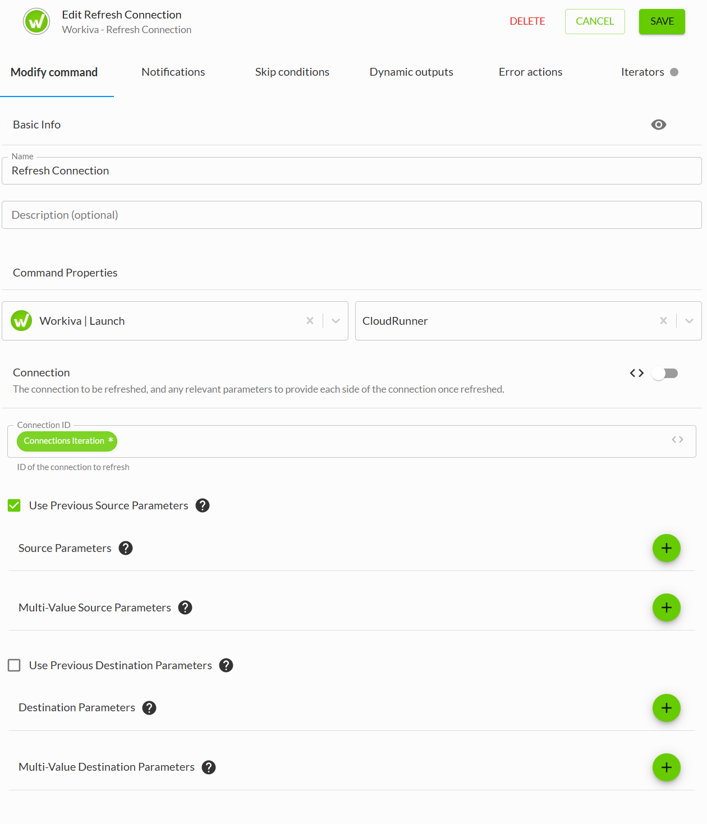
Task: Toggle the Connection code mode switch
Action: [665, 374]
